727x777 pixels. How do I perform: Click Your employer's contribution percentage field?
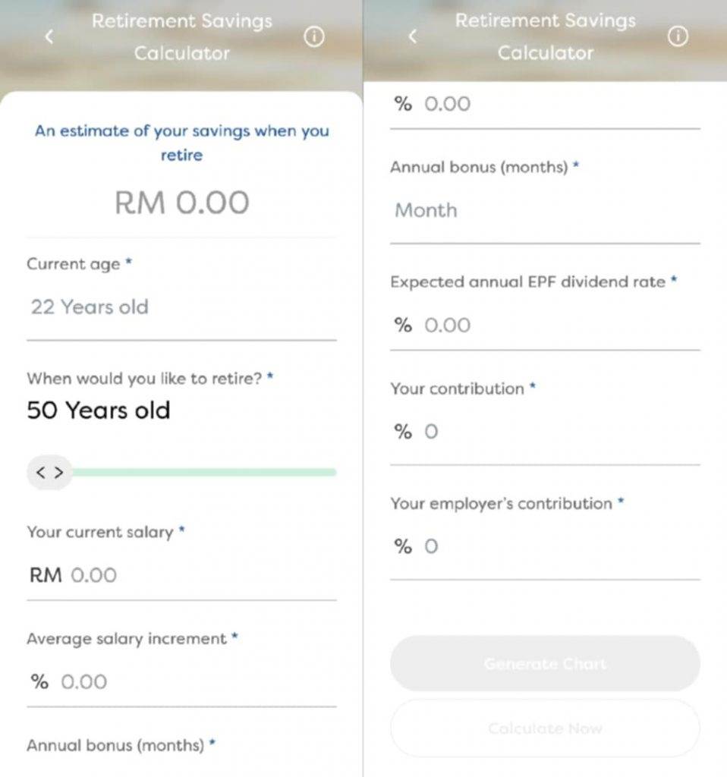pyautogui.click(x=545, y=546)
